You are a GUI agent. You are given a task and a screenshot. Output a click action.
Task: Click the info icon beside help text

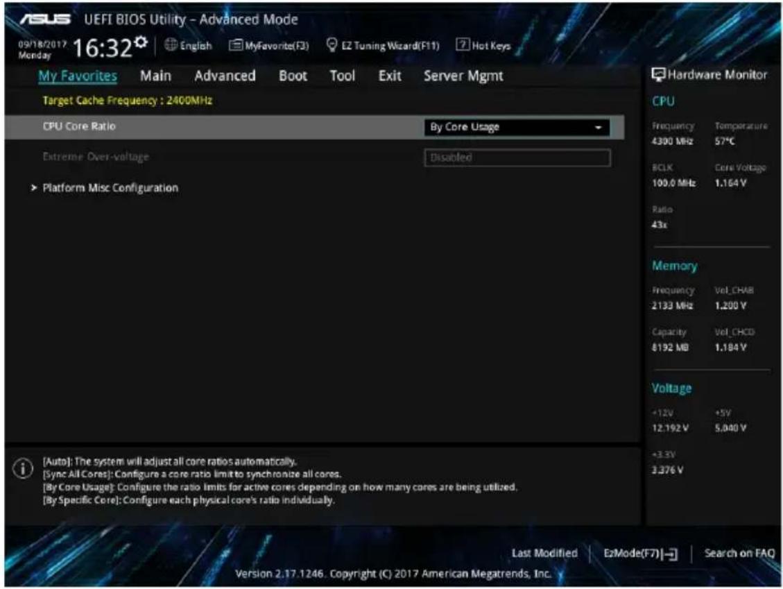pyautogui.click(x=22, y=468)
